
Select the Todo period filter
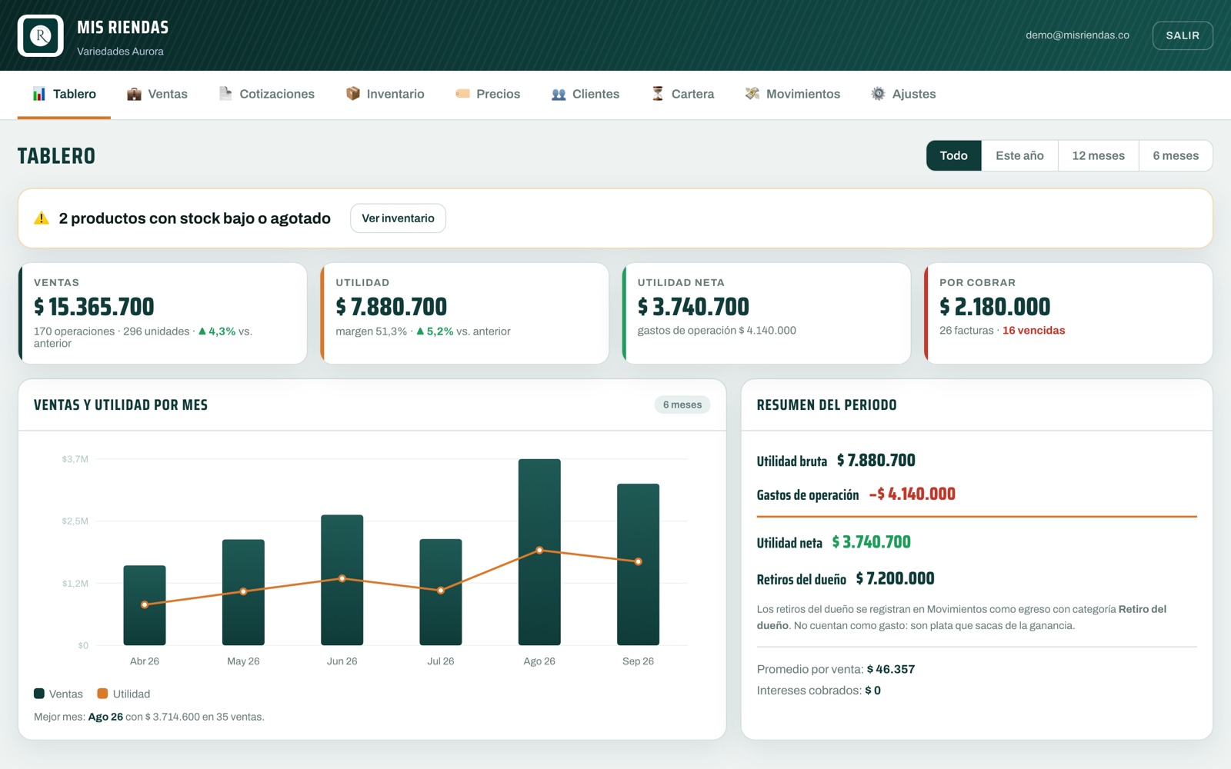[x=954, y=155]
